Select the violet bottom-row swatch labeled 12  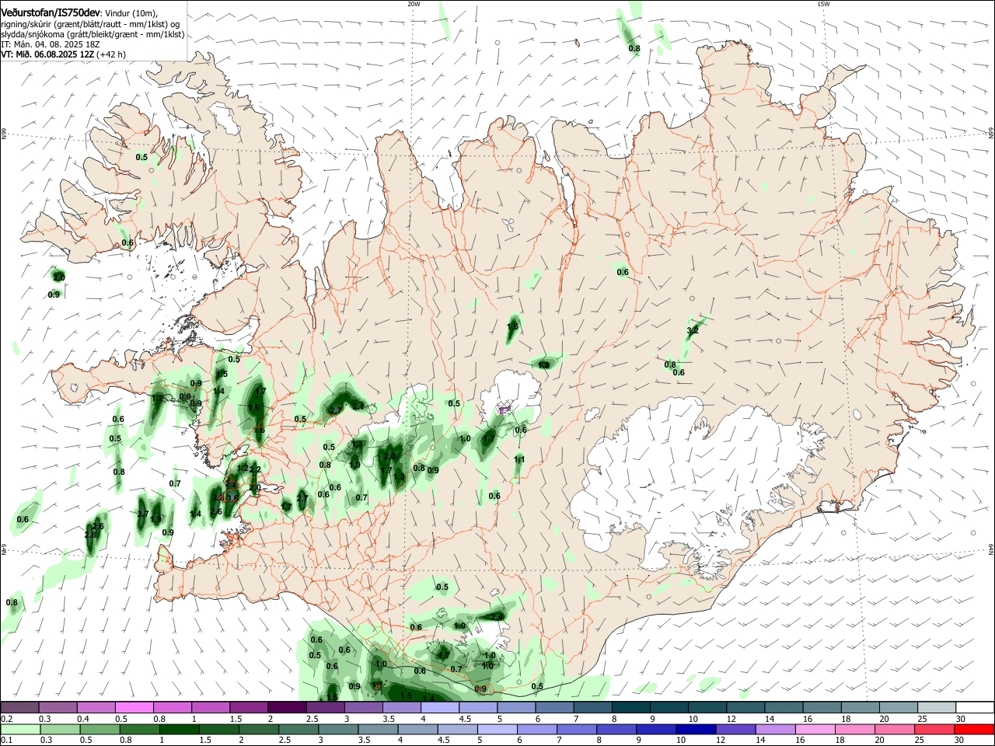click(x=735, y=729)
